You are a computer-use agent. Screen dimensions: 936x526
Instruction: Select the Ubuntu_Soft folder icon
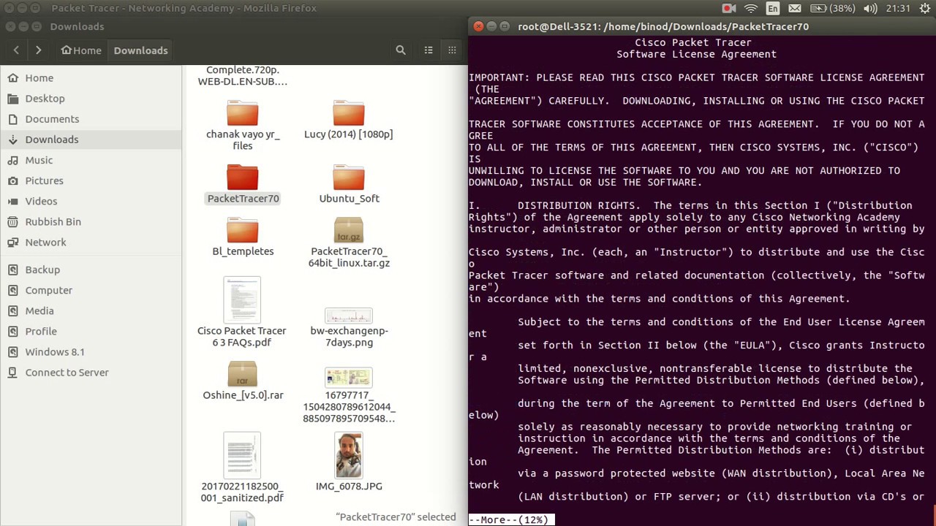coord(348,177)
